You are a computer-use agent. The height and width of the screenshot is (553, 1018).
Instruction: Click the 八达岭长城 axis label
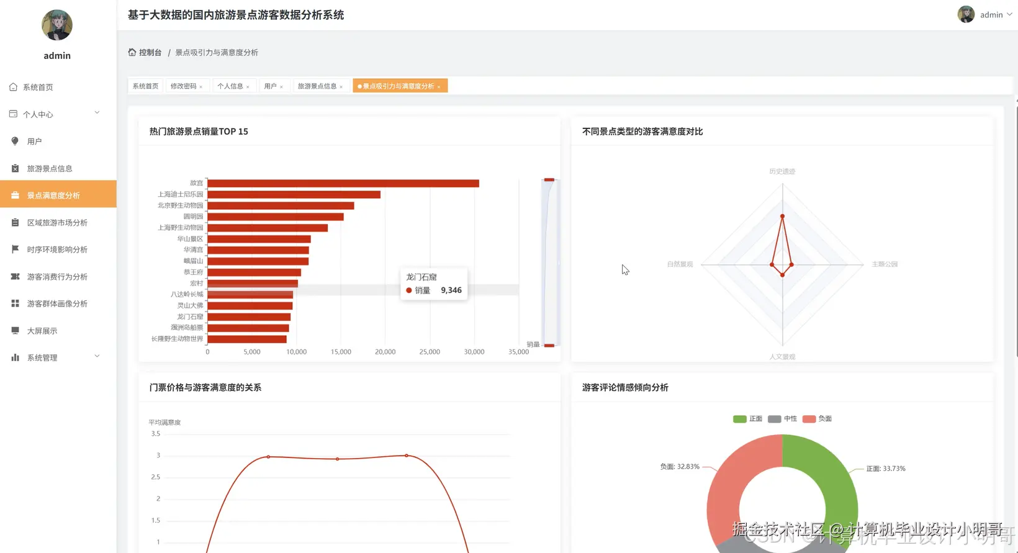[187, 294]
